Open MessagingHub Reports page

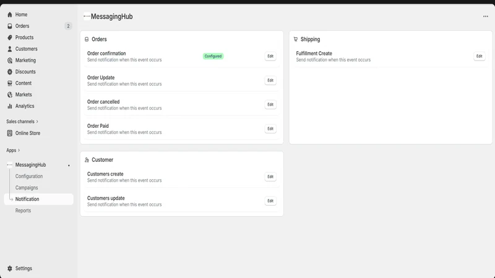[23, 211]
